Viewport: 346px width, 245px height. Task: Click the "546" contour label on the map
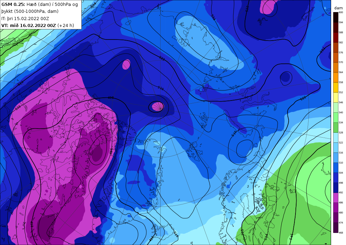click(291, 236)
